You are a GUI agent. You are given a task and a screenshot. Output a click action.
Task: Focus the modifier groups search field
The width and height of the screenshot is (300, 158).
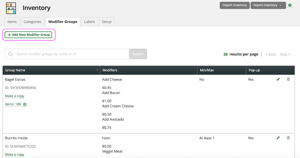71,54
